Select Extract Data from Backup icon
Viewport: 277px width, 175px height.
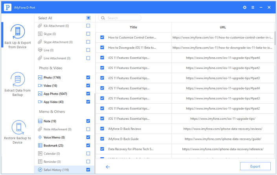(18, 79)
